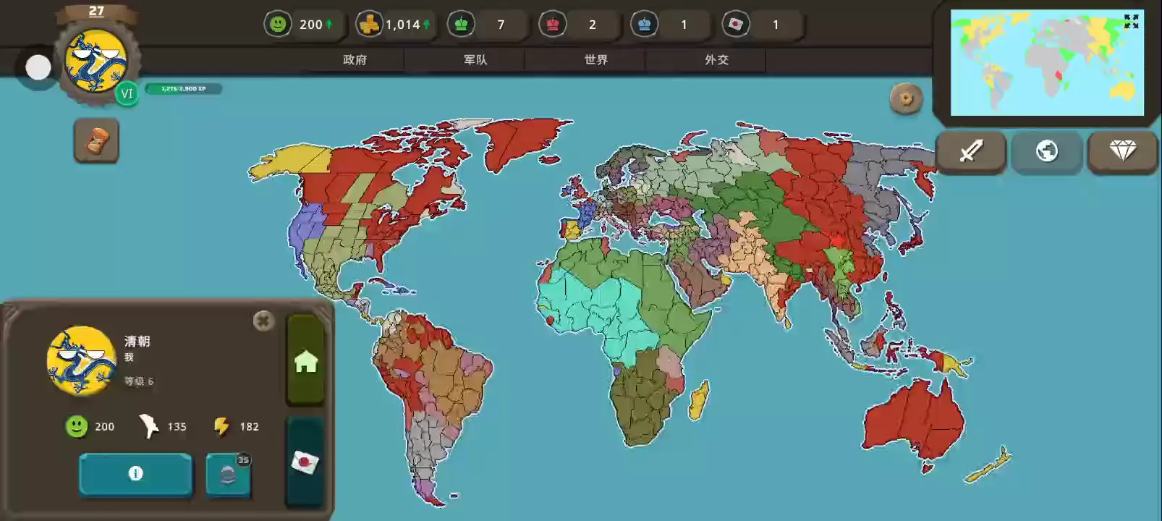Click the 135 strength value
1162x521 pixels.
[177, 426]
